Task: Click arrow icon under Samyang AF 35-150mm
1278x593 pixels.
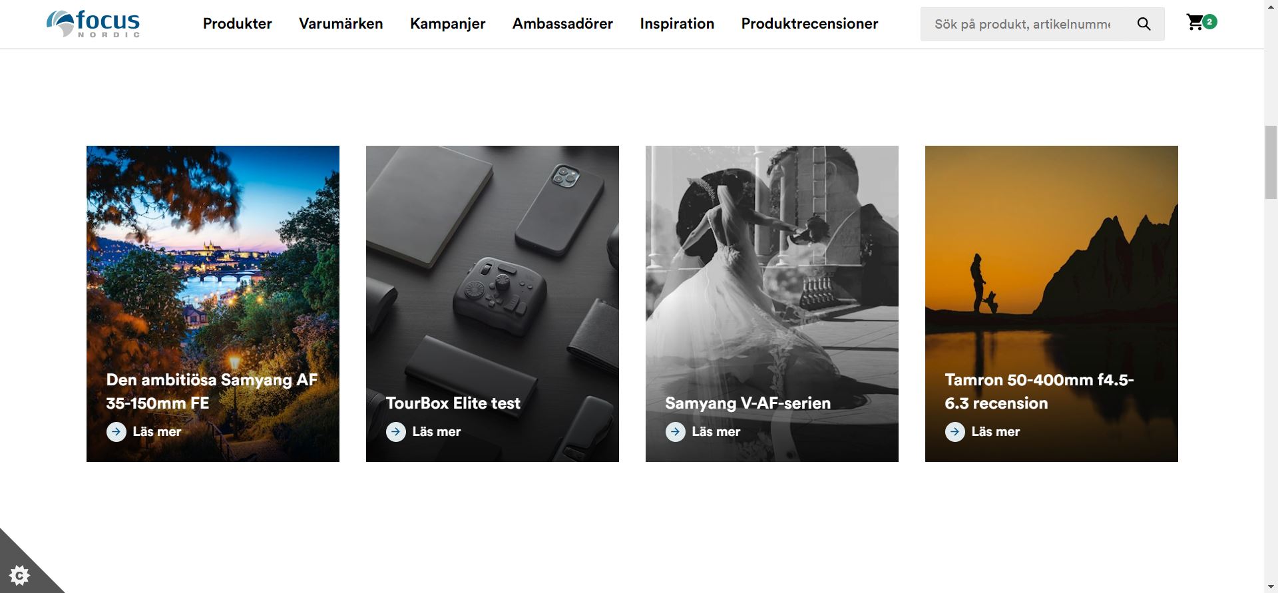Action: (x=116, y=432)
